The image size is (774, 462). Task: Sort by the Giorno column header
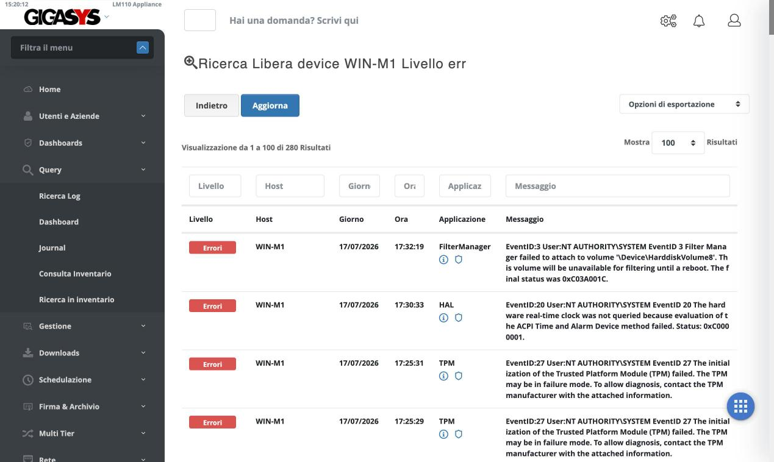coord(351,219)
